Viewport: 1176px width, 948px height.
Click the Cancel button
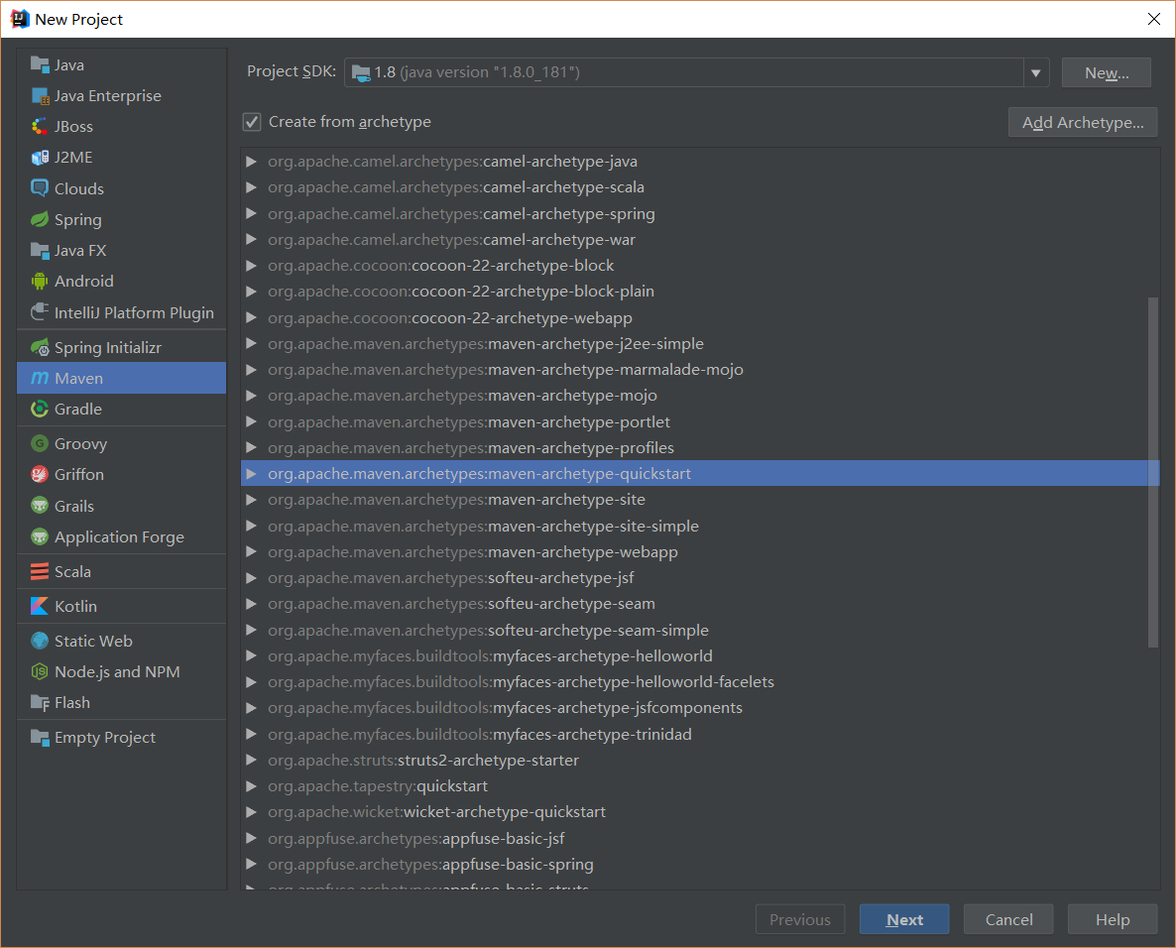pyautogui.click(x=1008, y=919)
